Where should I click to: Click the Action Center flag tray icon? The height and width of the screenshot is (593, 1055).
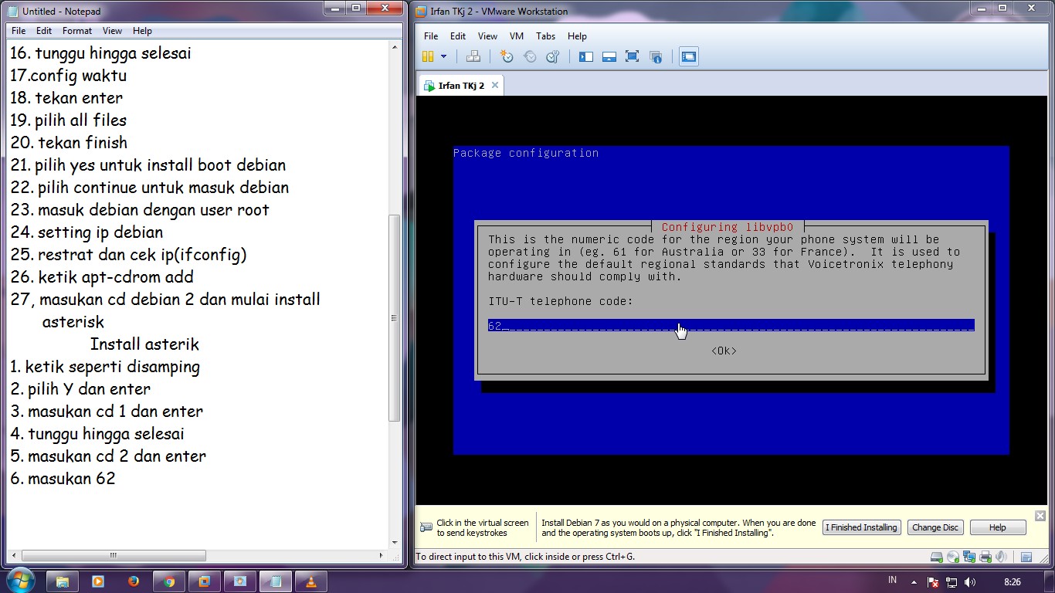(933, 581)
